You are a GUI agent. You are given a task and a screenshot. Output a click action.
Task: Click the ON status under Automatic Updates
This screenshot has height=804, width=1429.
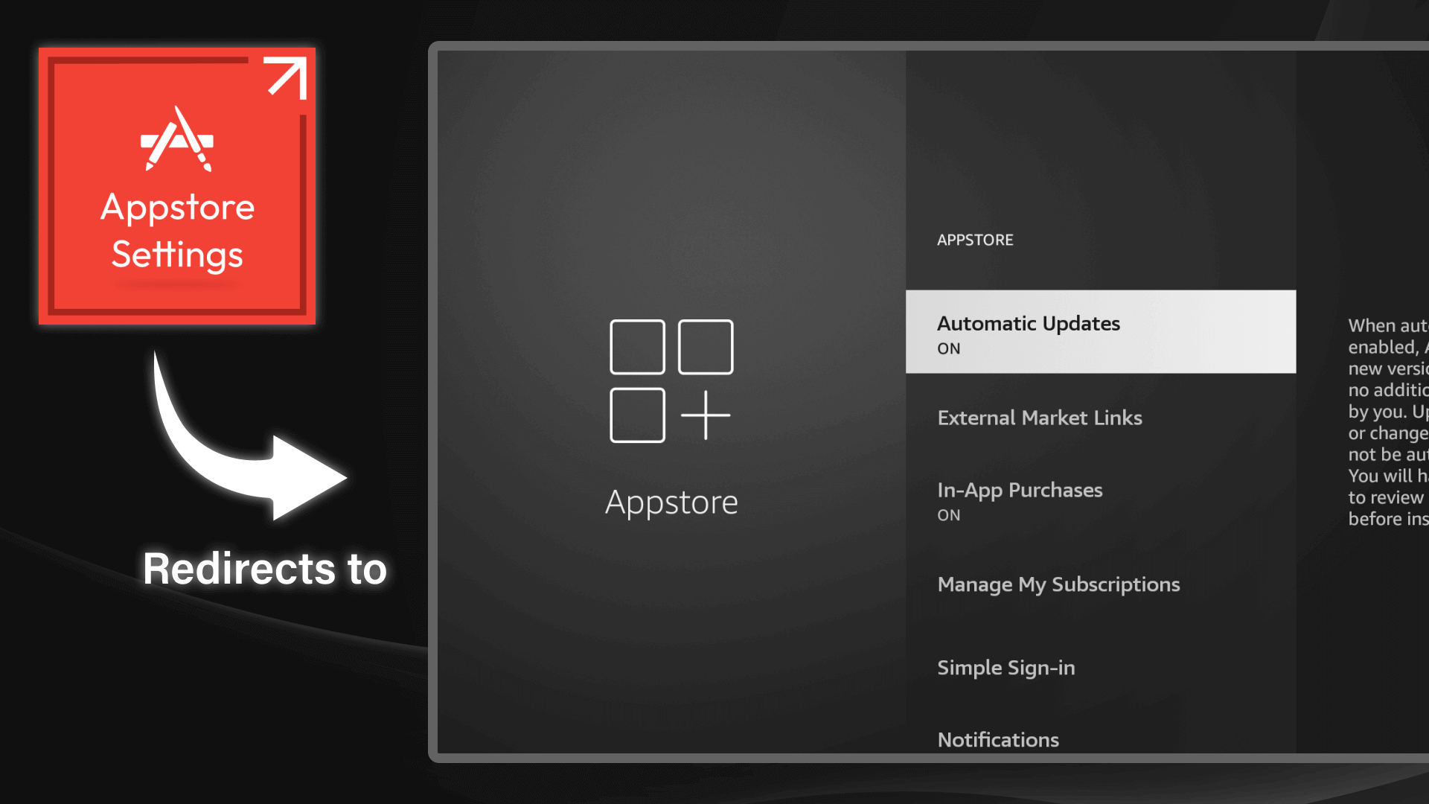[947, 348]
